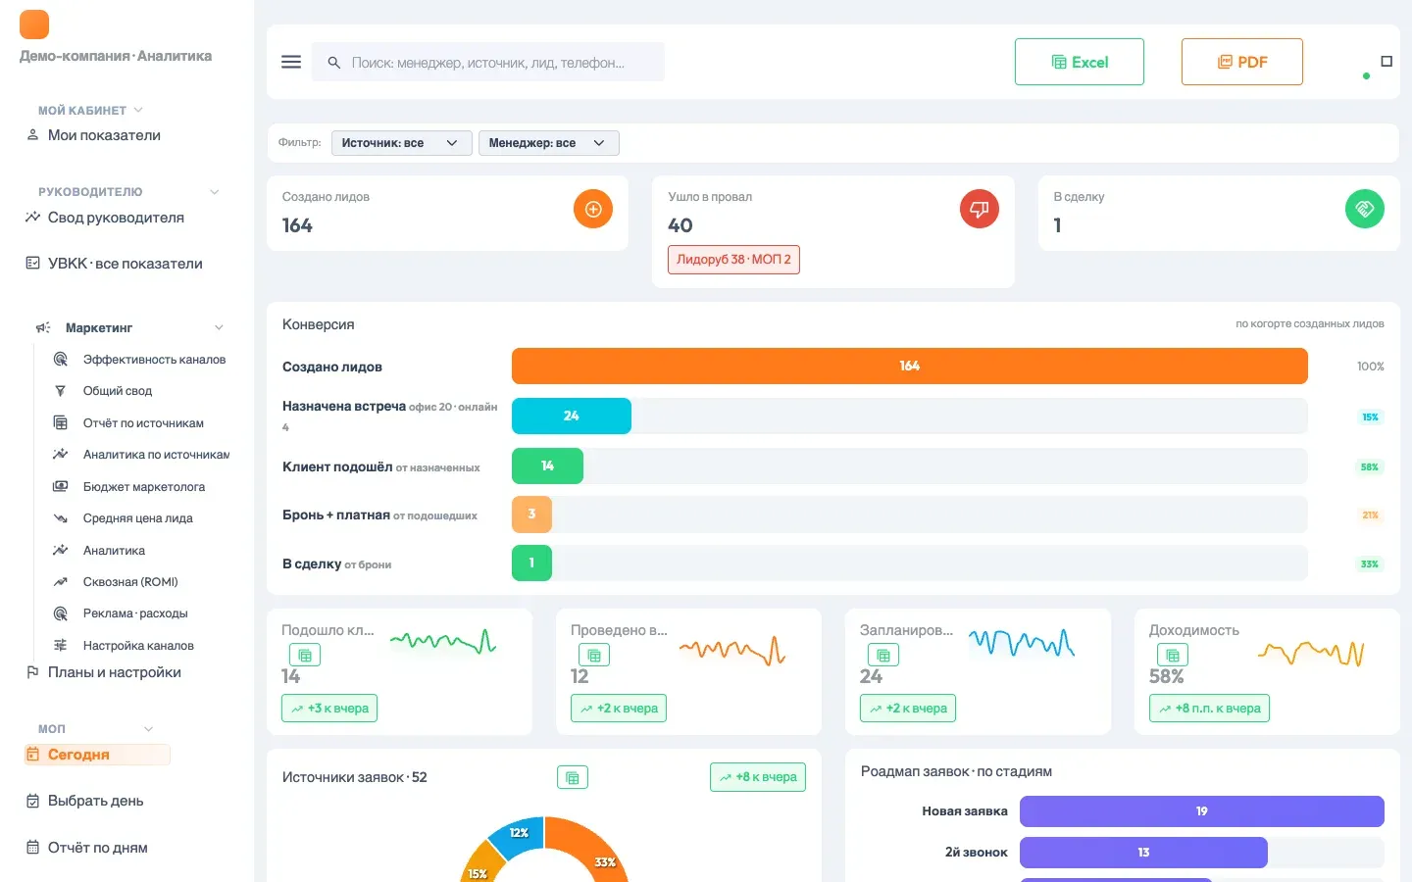The height and width of the screenshot is (882, 1412).
Task: Open Бюджет маркетолога page
Action: (x=129, y=487)
